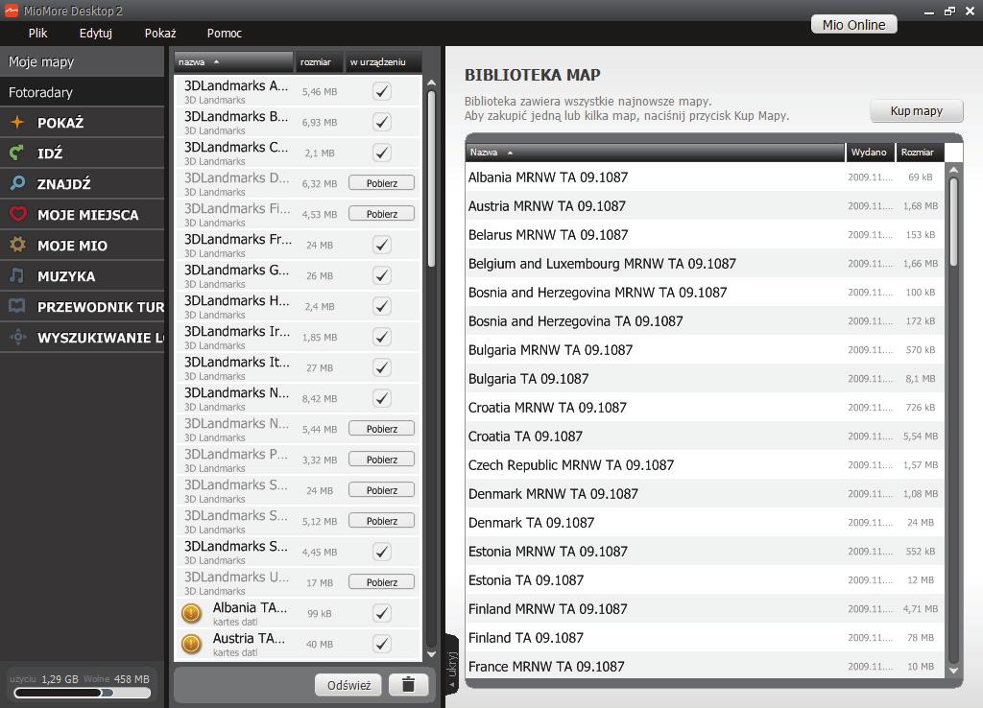Screen dimensions: 983x708
Task: Sort my maps by nazwa column
Action: coord(233,62)
